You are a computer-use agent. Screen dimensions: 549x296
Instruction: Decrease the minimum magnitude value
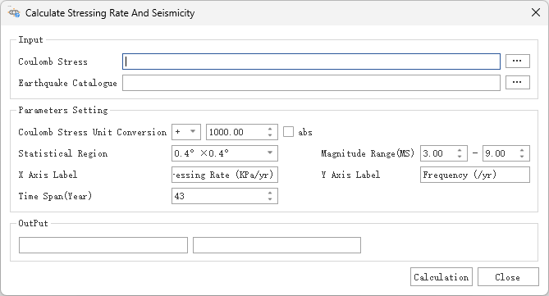coord(460,157)
